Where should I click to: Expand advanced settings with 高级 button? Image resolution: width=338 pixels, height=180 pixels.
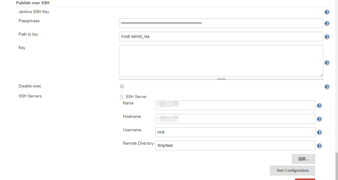coord(303,159)
